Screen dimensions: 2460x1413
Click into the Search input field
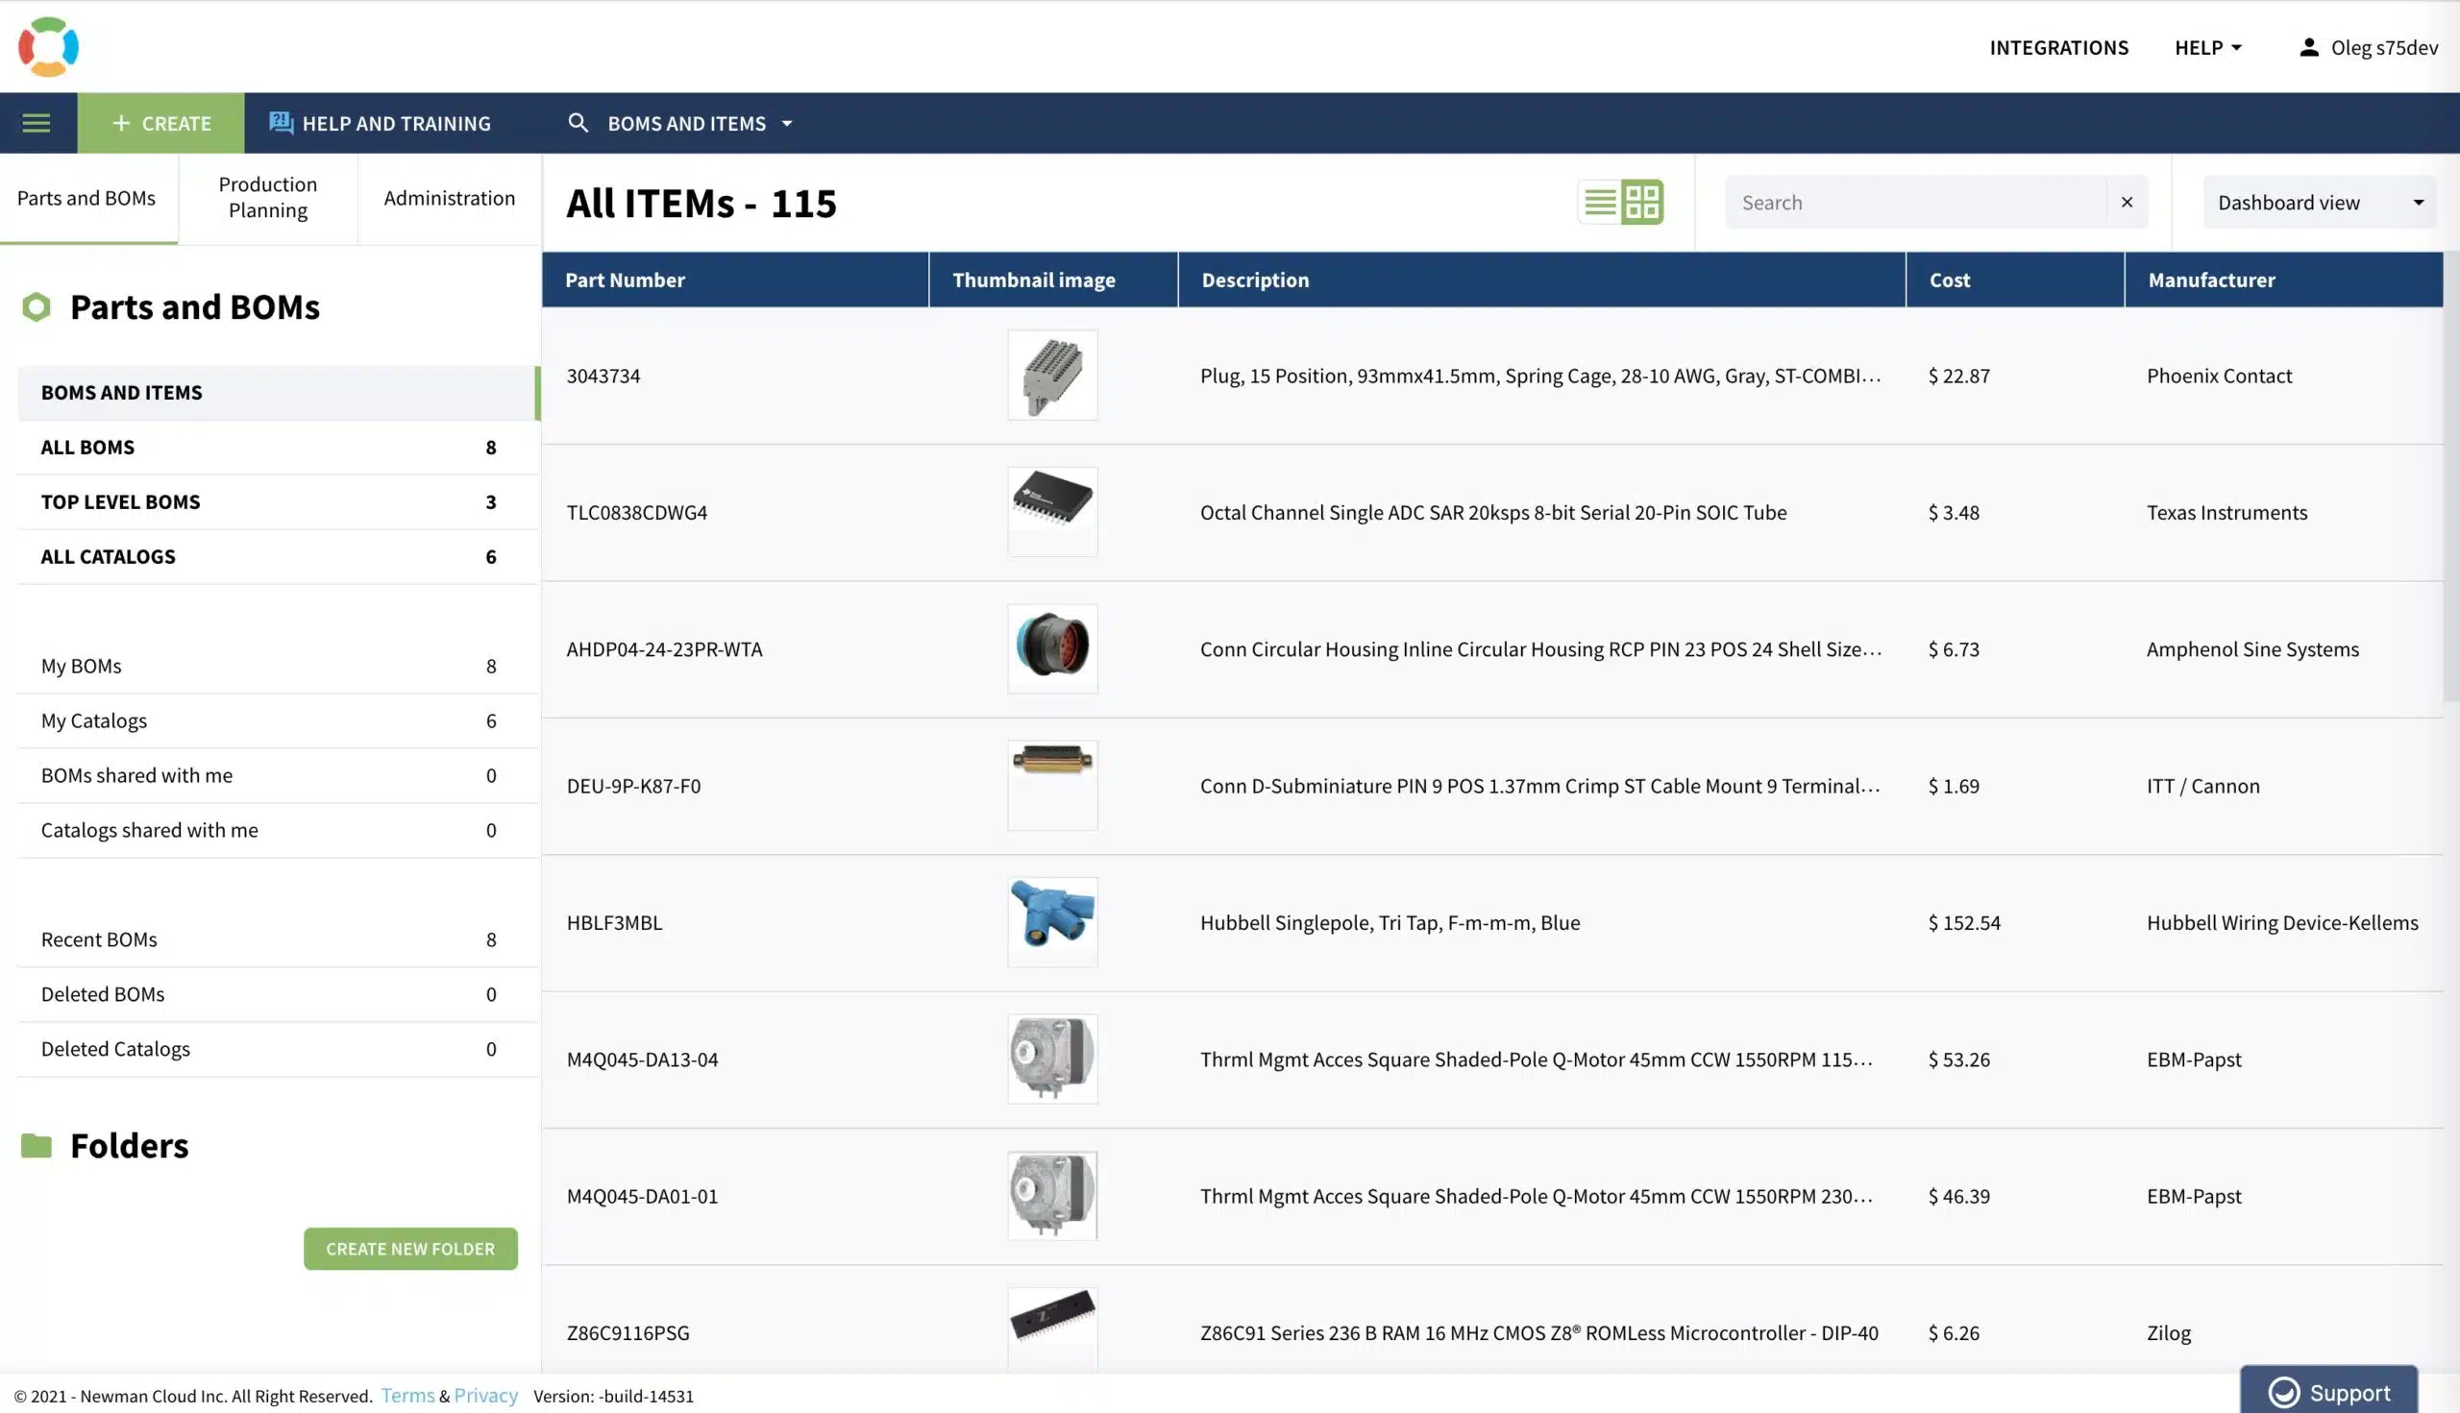(1916, 202)
